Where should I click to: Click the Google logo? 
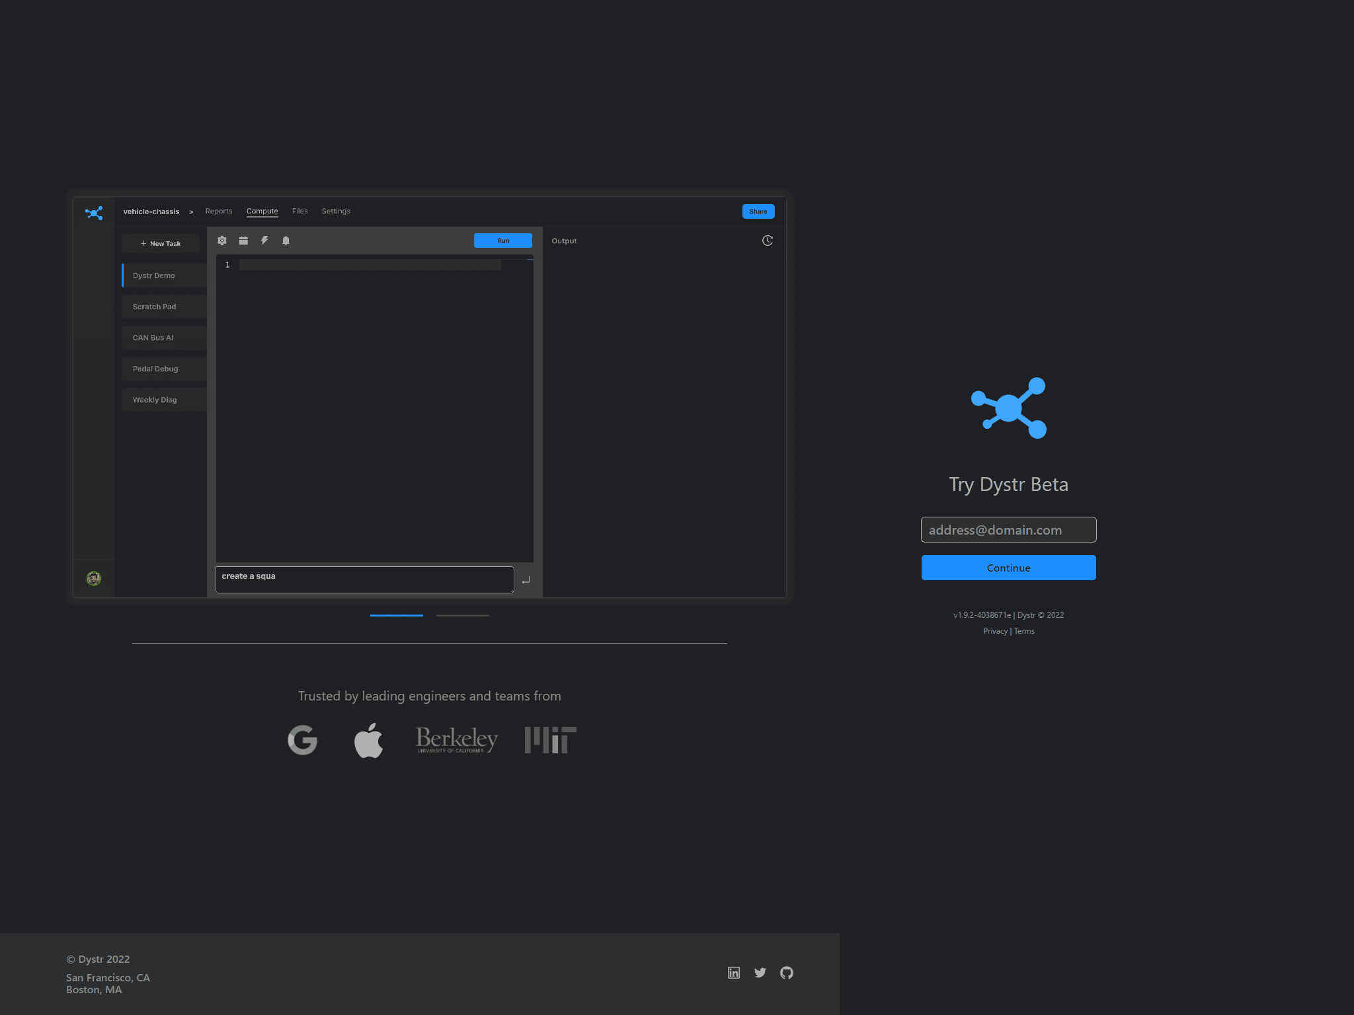pyautogui.click(x=303, y=740)
